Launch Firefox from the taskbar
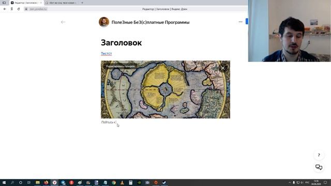 (x=46, y=182)
